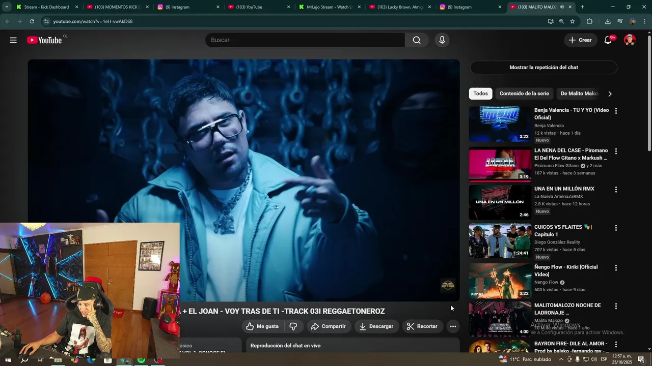
Task: Click the Compartir share button
Action: point(329,326)
